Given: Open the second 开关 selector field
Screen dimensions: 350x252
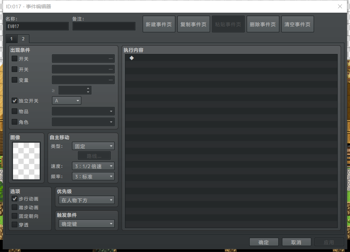Looking at the screenshot, I should [83, 69].
